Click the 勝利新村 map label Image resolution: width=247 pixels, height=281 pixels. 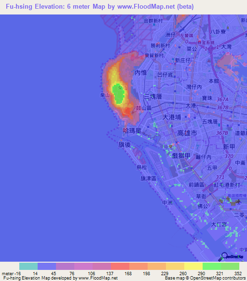[x=160, y=45]
